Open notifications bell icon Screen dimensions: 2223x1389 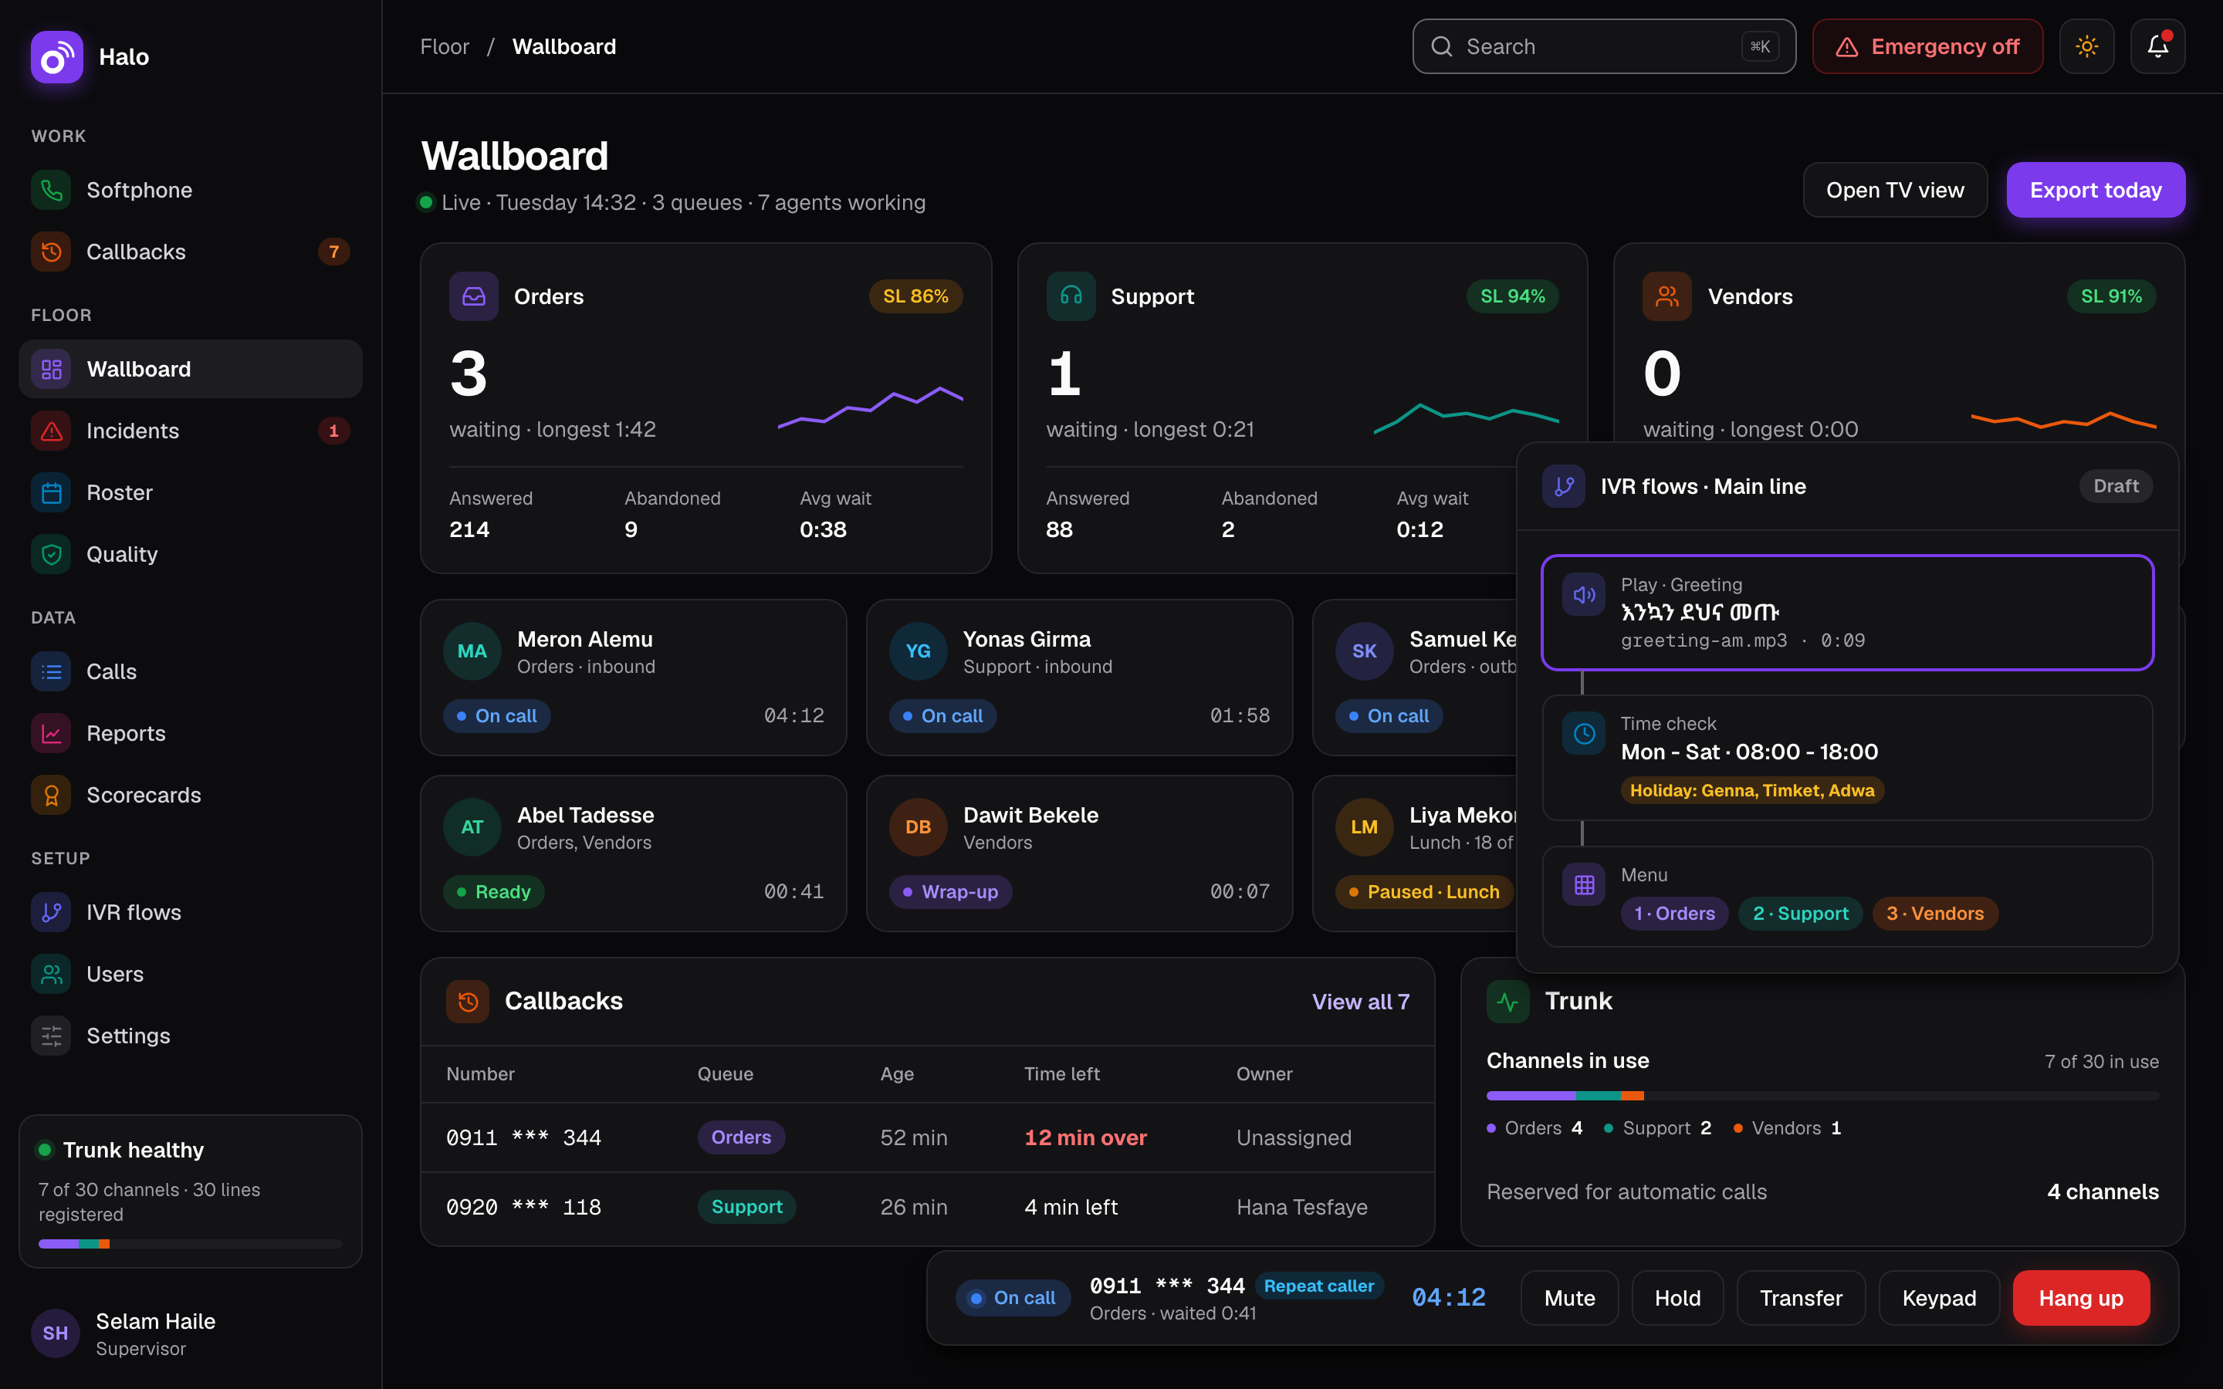coord(2158,46)
